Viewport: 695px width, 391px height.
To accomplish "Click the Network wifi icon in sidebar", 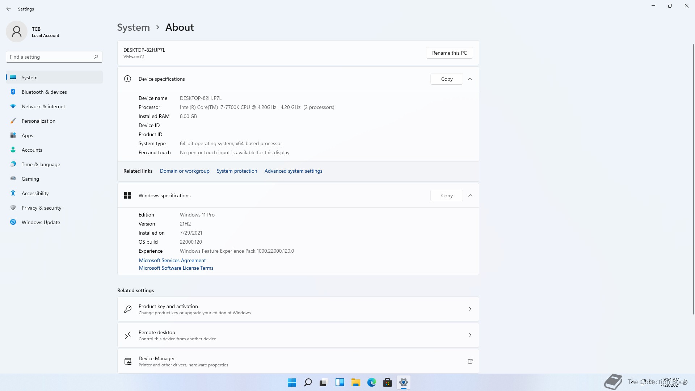I will click(x=13, y=106).
